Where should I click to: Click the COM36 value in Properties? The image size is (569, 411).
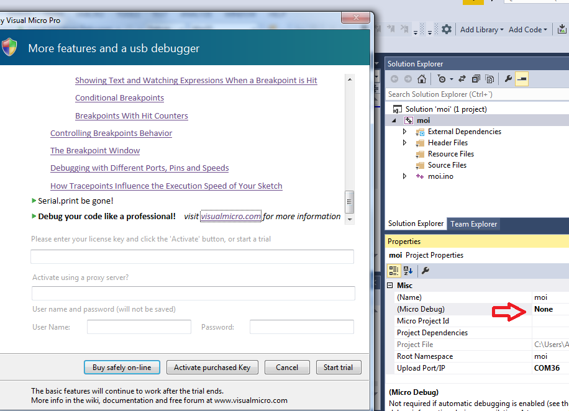(547, 368)
